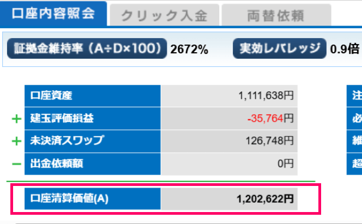Select the 0.9倍 leverage value
362x224 pixels.
(345, 49)
